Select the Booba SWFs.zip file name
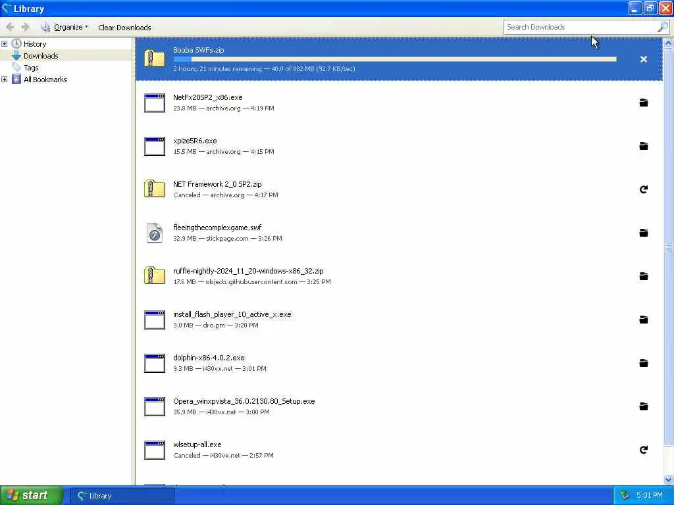Image resolution: width=674 pixels, height=505 pixels. [x=199, y=50]
